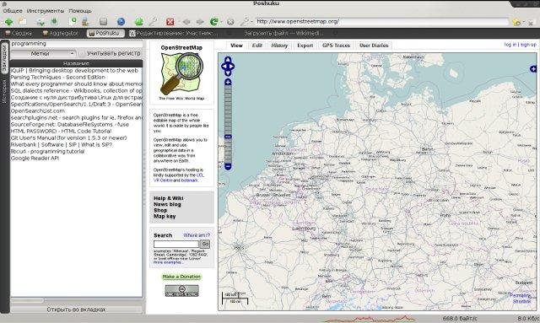Click the sidebar filter field containing programming
Viewport: 540px width, 323px height.
pyautogui.click(x=76, y=44)
